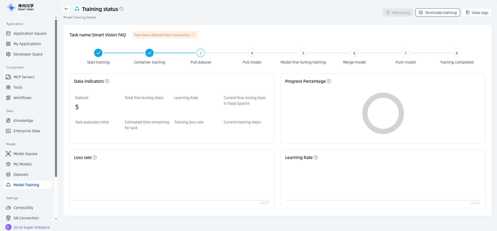Navigate to the Workflows menu item
The height and width of the screenshot is (231, 497).
click(x=22, y=98)
